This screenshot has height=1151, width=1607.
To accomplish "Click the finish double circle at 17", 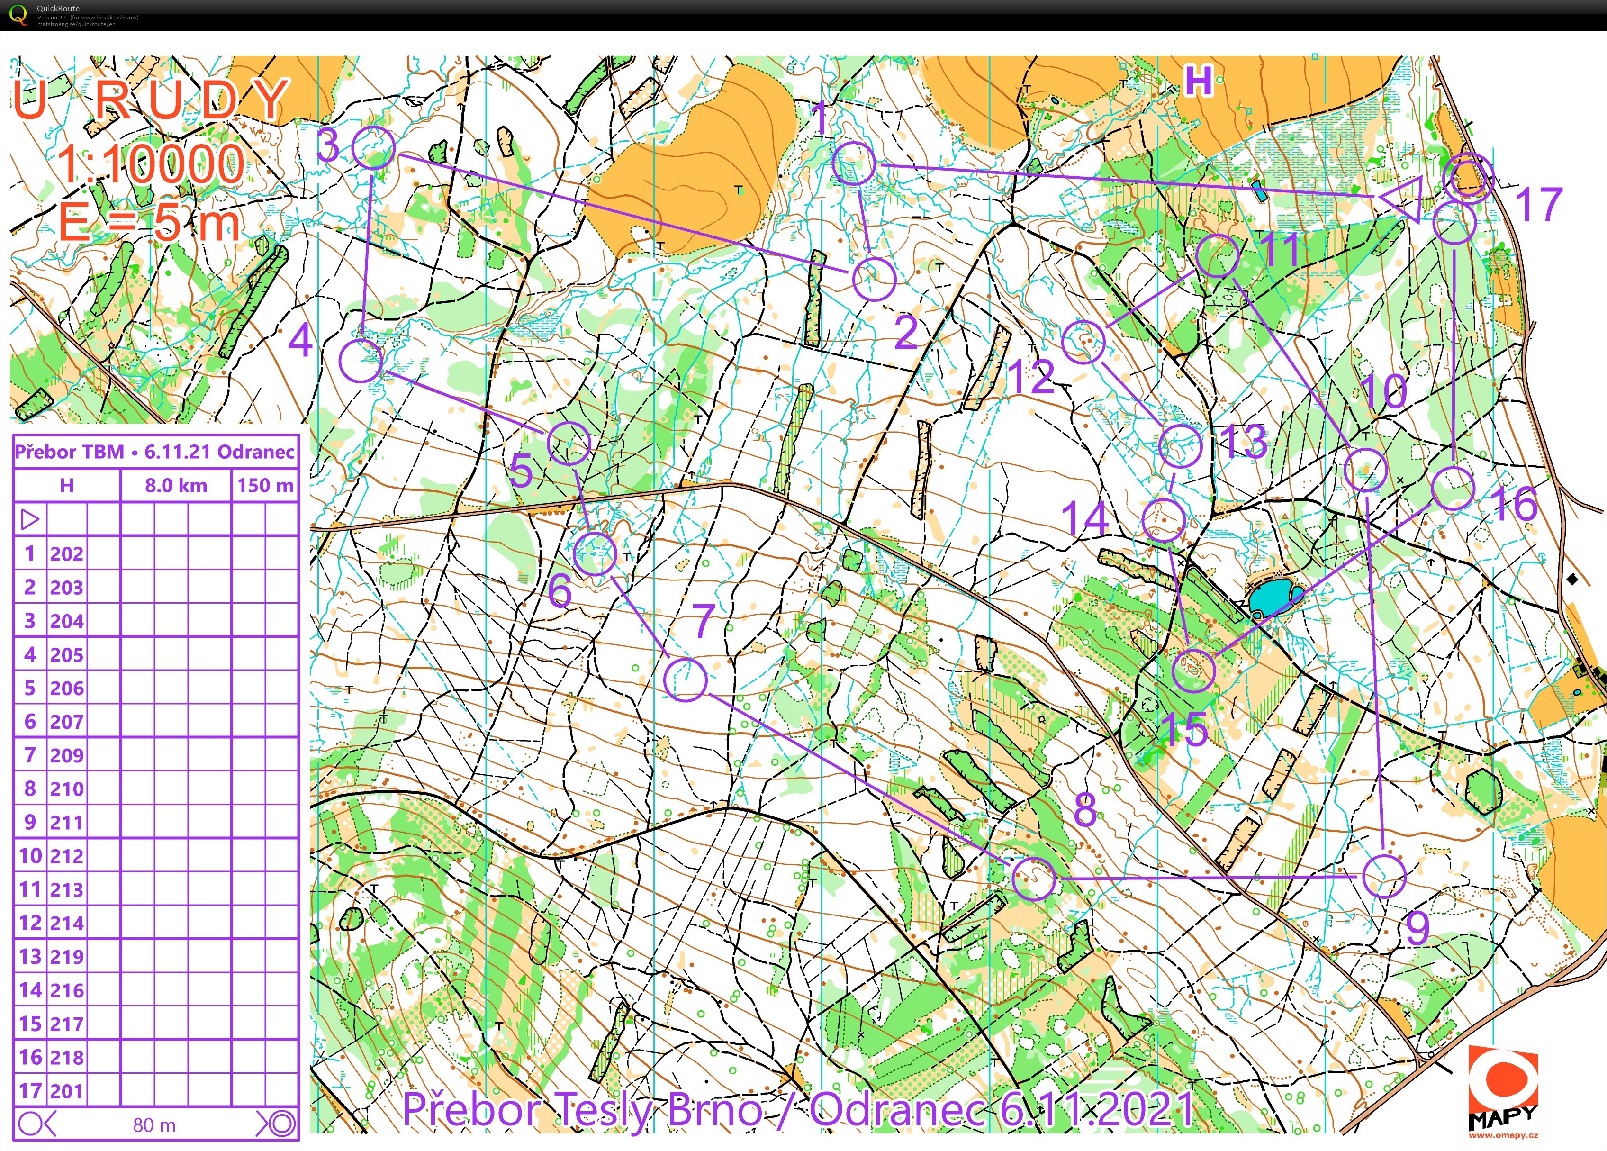I will click(x=1468, y=178).
